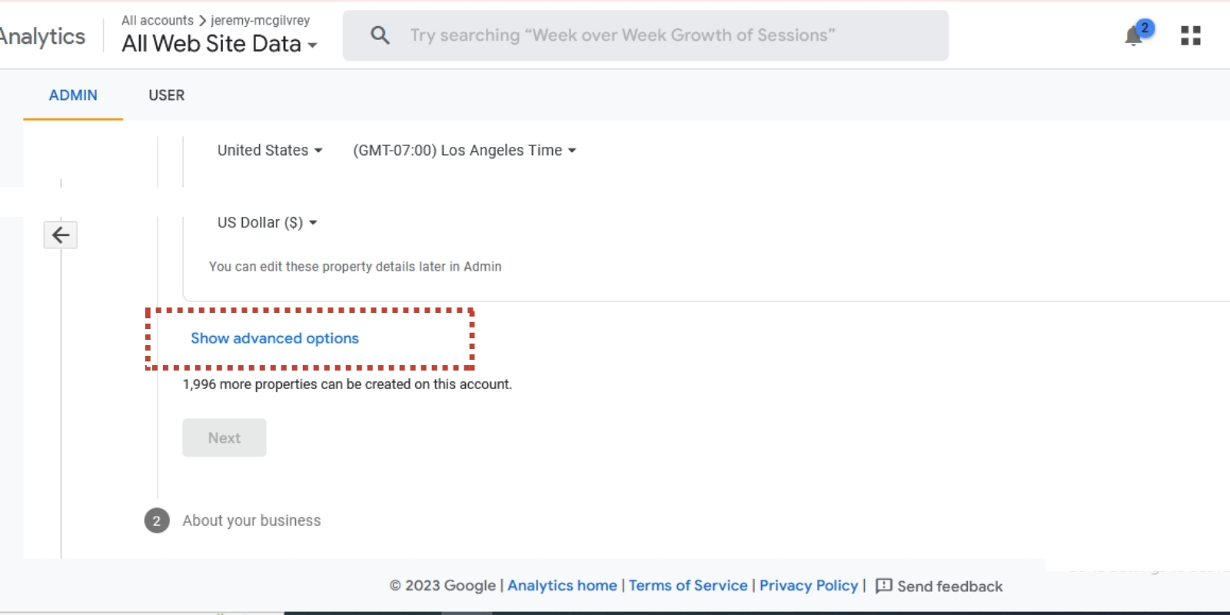The image size is (1230, 615).
Task: Click the search magnifier icon
Action: [x=380, y=35]
